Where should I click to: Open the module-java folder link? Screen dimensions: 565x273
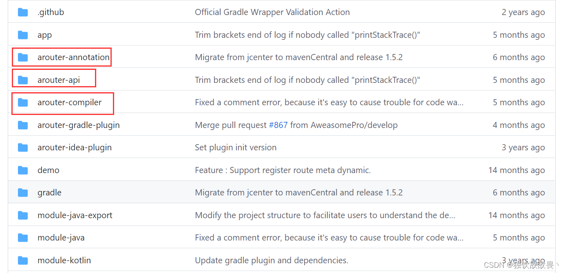tap(61, 238)
